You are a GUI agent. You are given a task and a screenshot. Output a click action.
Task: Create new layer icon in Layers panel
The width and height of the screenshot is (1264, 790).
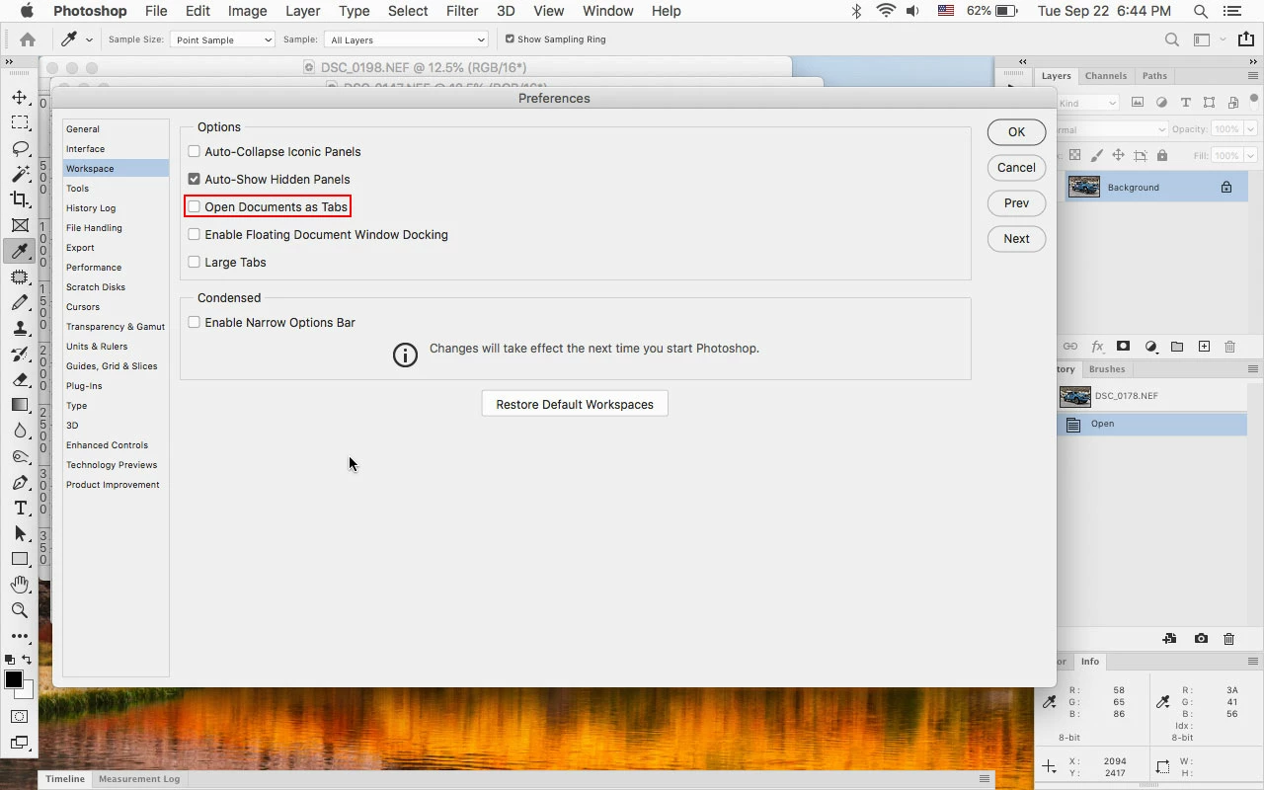coord(1204,347)
